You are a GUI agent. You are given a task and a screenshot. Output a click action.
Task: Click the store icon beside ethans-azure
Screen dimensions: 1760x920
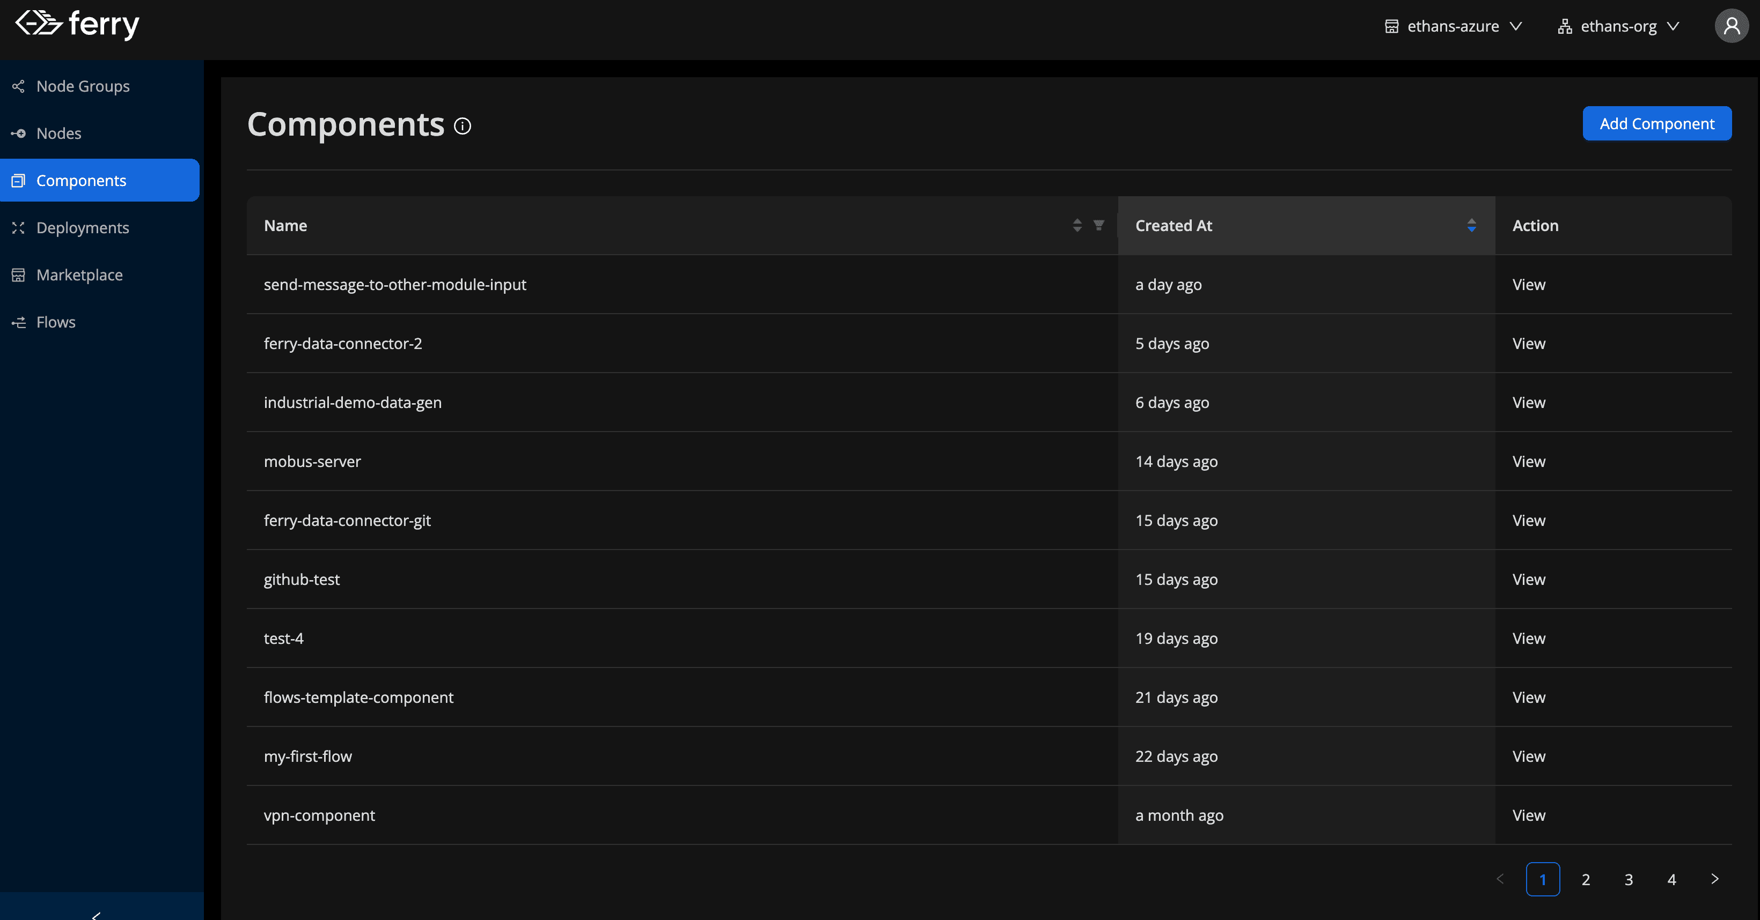(x=1392, y=26)
